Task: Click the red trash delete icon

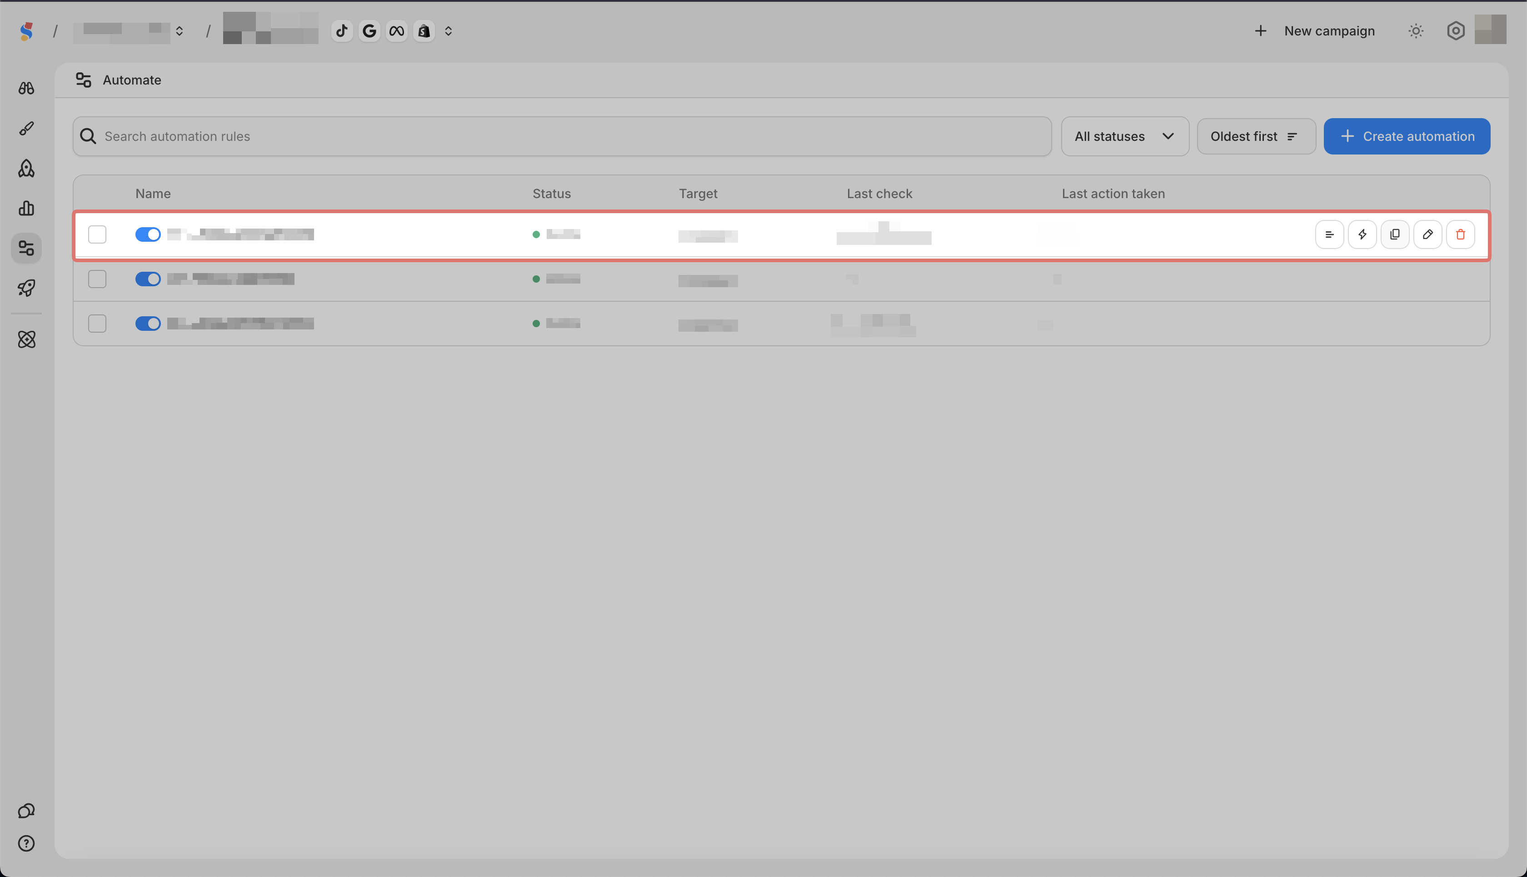Action: point(1460,234)
